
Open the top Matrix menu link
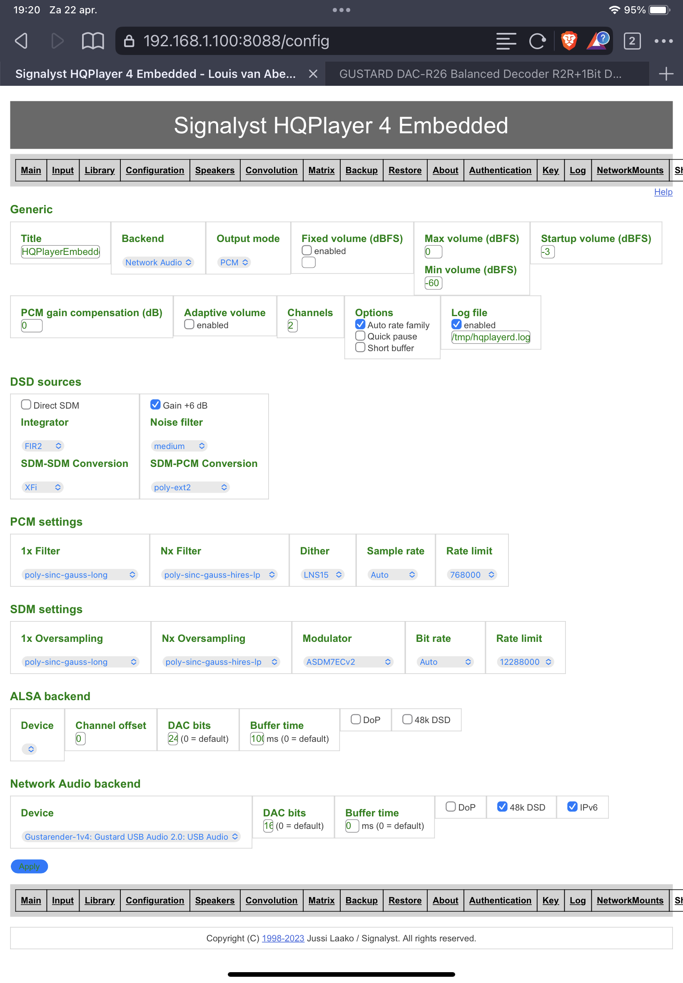tap(322, 170)
